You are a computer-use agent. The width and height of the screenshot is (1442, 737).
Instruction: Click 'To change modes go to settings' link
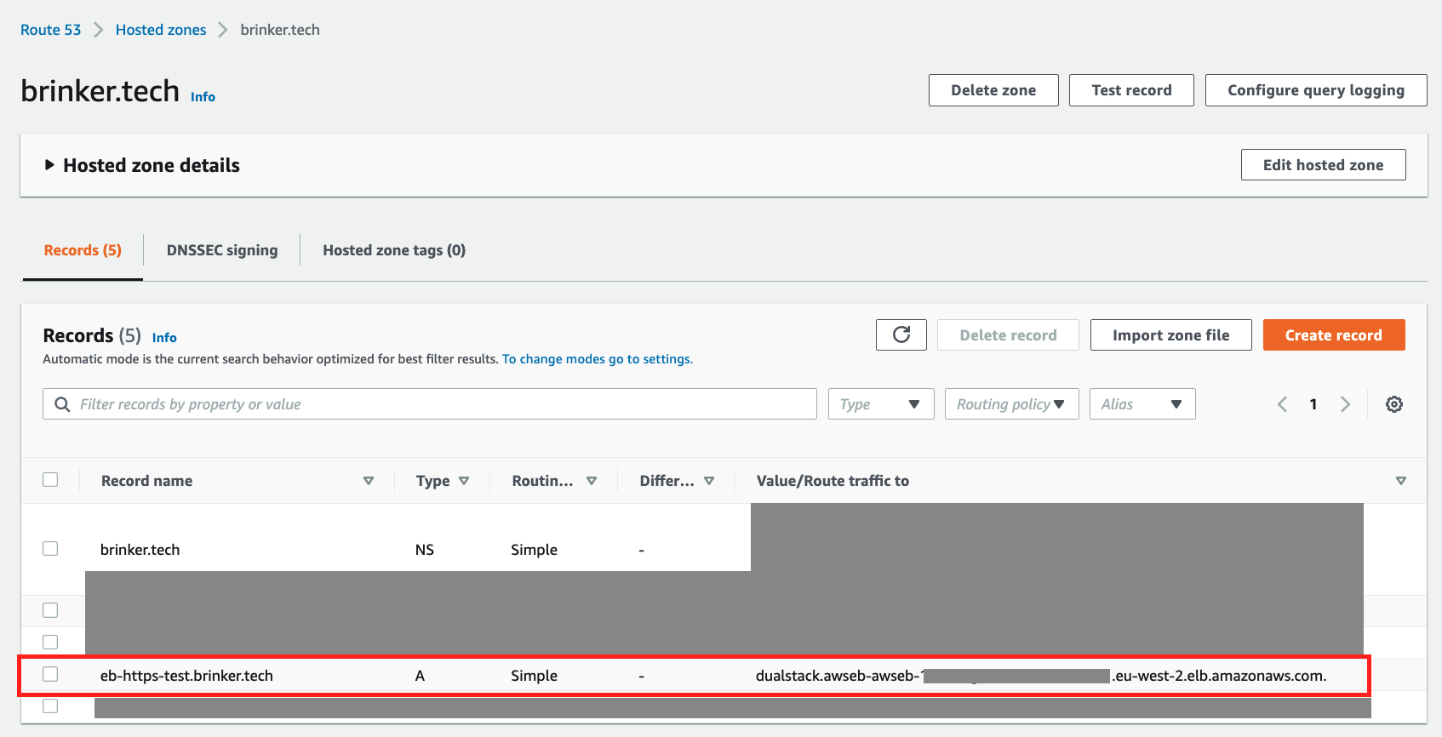598,359
